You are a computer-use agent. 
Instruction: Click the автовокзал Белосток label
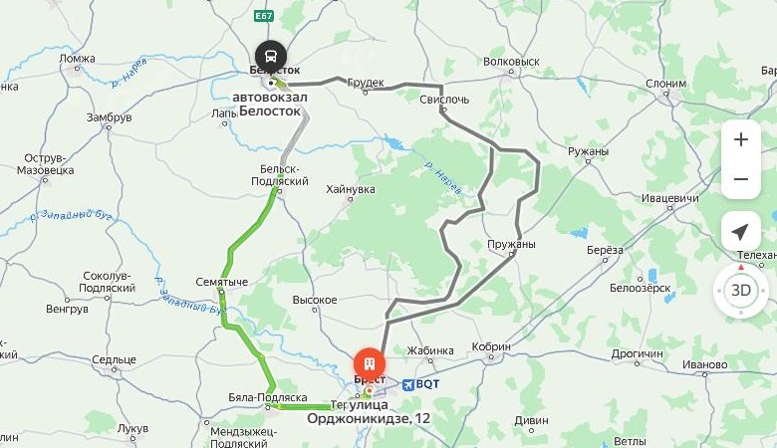coord(270,104)
